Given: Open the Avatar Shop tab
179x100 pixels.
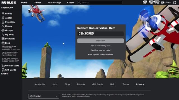Looking at the screenshot, I should click(x=54, y=2).
